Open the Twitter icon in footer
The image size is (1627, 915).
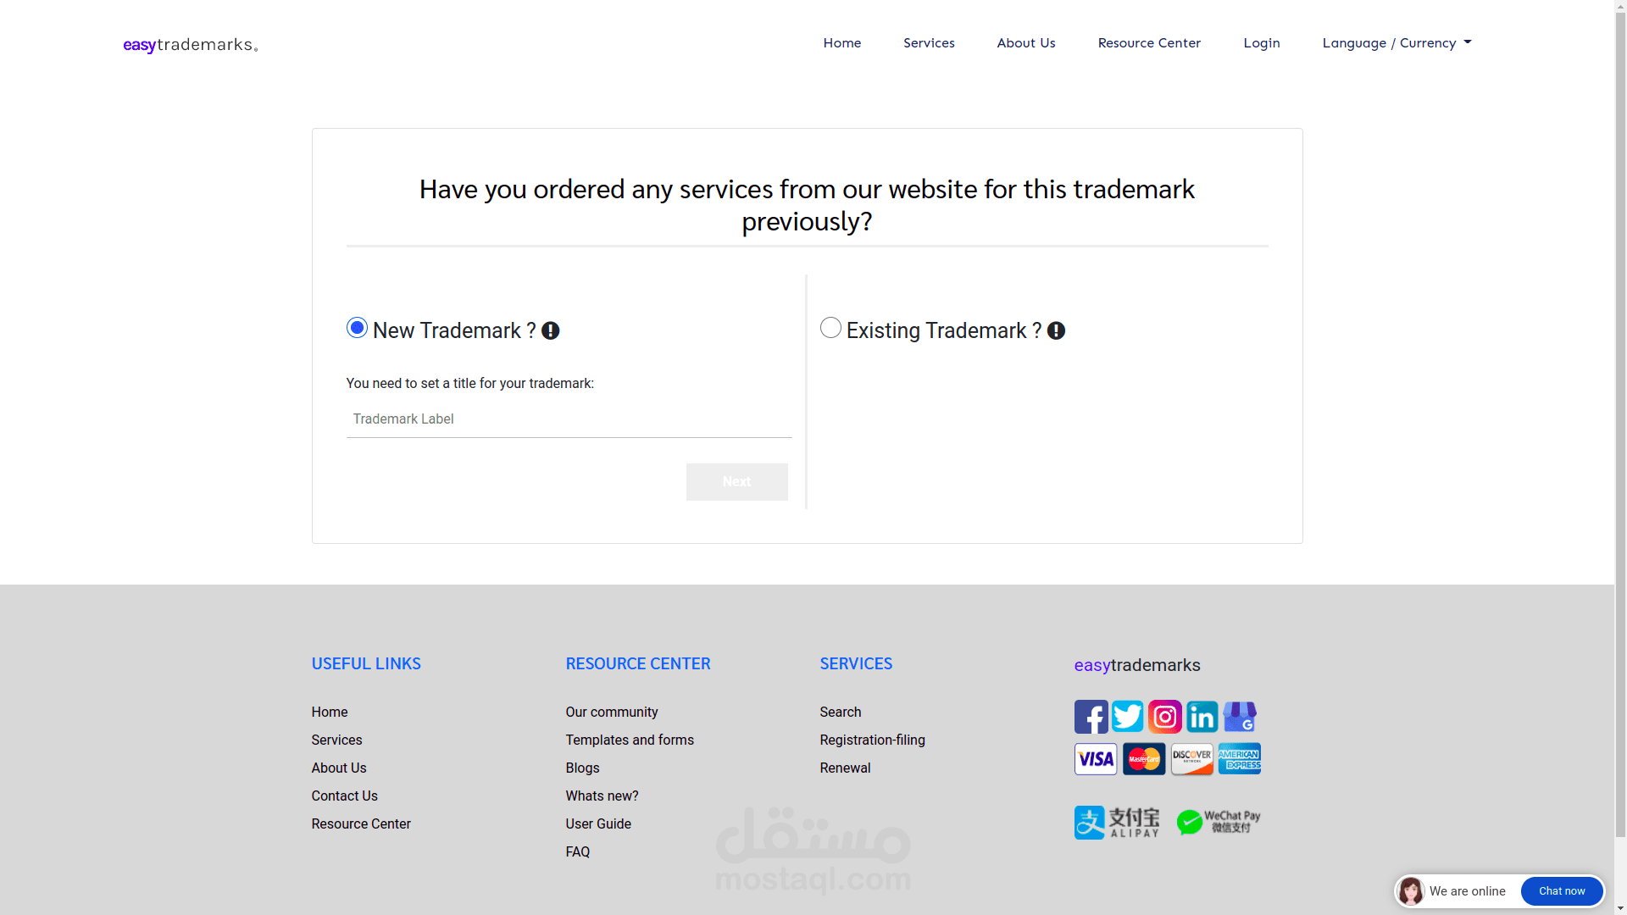tap(1127, 717)
